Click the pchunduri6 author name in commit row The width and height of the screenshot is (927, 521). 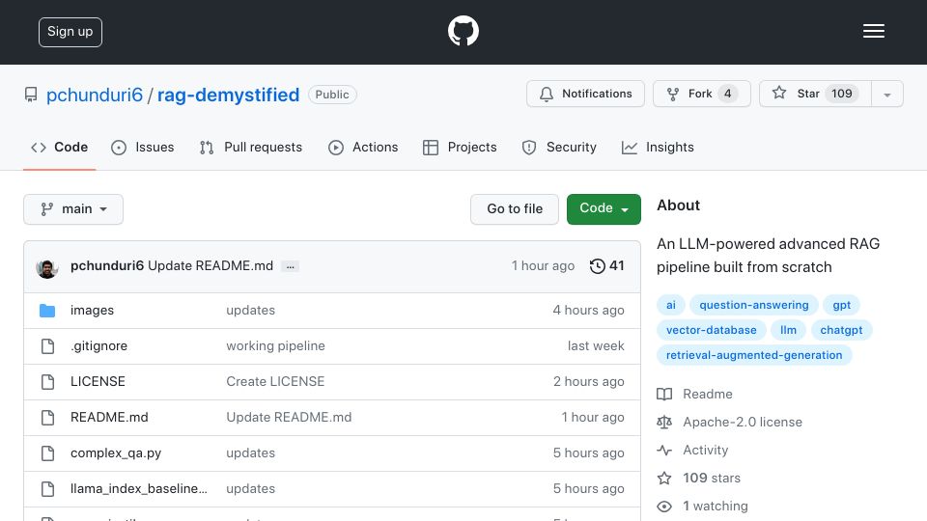click(x=107, y=266)
